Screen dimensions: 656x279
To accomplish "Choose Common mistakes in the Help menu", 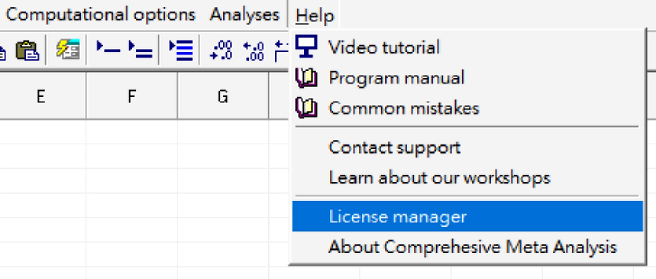I will [404, 108].
